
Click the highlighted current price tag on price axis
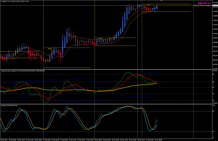tap(215, 6)
